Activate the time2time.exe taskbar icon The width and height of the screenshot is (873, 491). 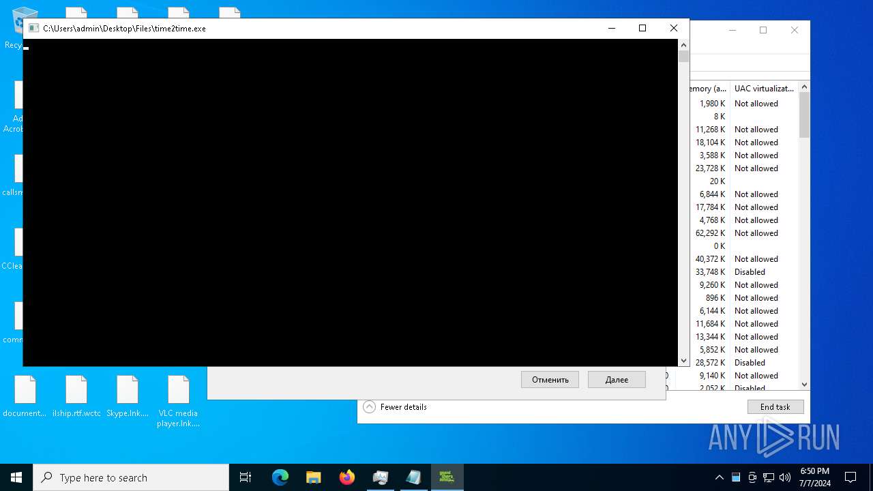click(x=447, y=477)
